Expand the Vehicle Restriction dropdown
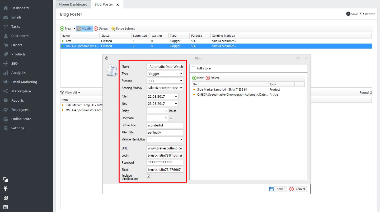Image resolution: width=380 pixels, height=212 pixels. 181,139
